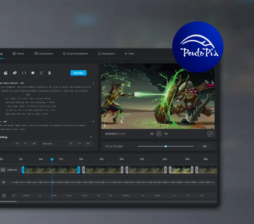The width and height of the screenshot is (254, 224).
Task: Select the speech bubble dialogue tool
Action: point(33,73)
